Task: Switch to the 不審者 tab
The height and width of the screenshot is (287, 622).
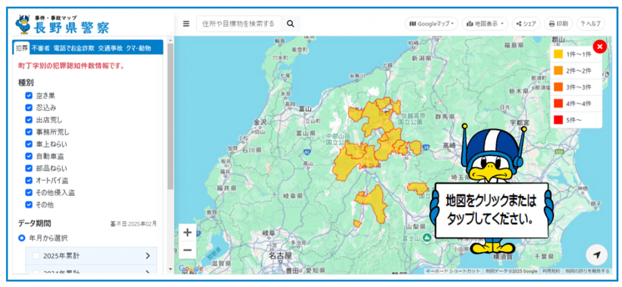Action: (41, 48)
